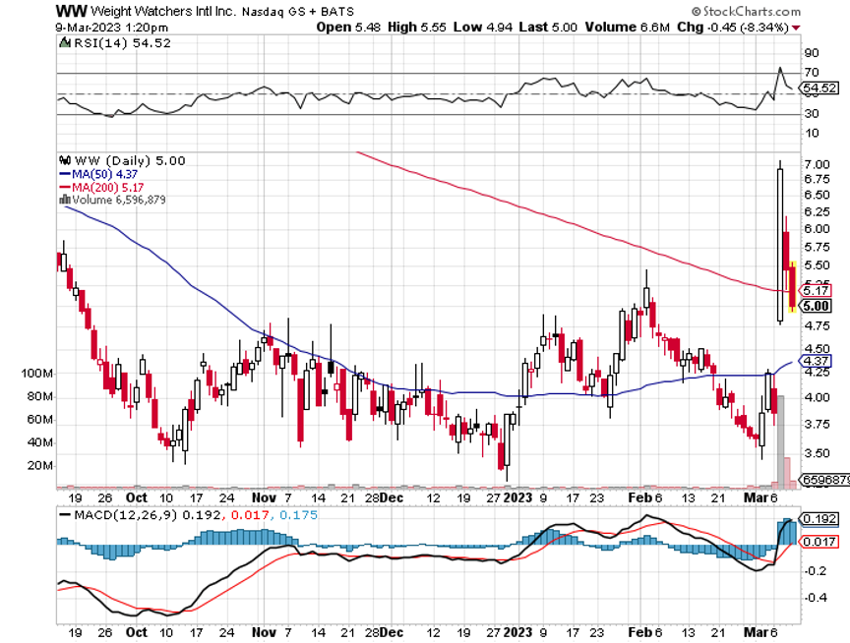Click the blue 4.37 MA(50) price tag

[818, 362]
